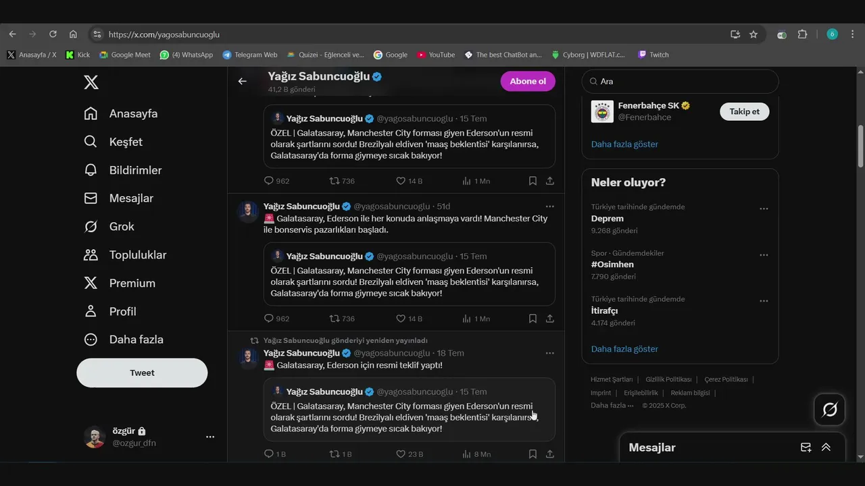Open Reklam bilgisi footer link
The width and height of the screenshot is (865, 486).
tap(690, 393)
